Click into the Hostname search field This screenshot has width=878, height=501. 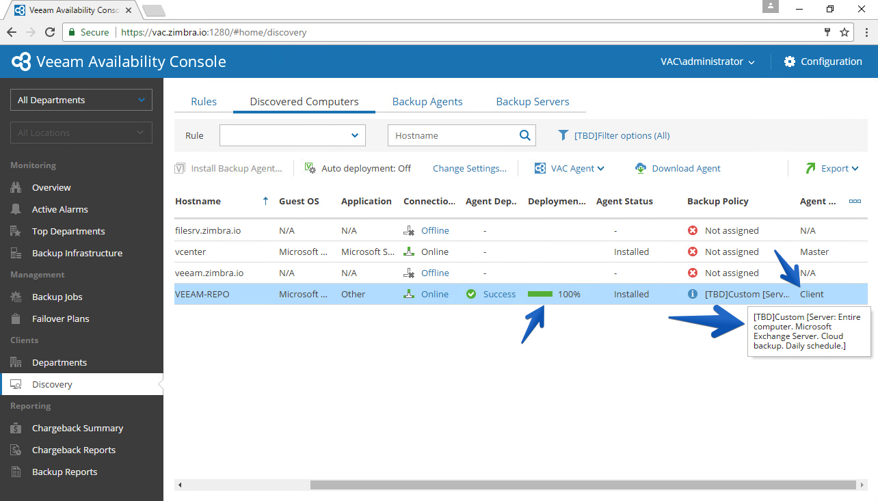point(454,135)
